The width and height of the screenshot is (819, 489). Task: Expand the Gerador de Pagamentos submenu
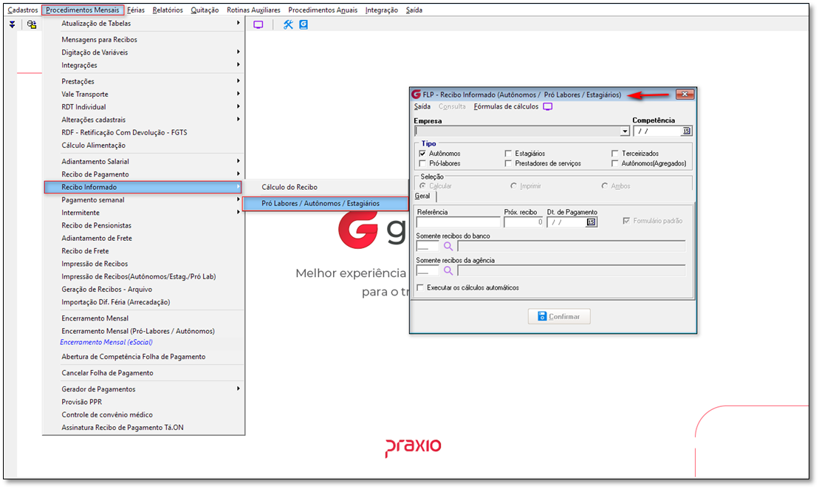(239, 389)
